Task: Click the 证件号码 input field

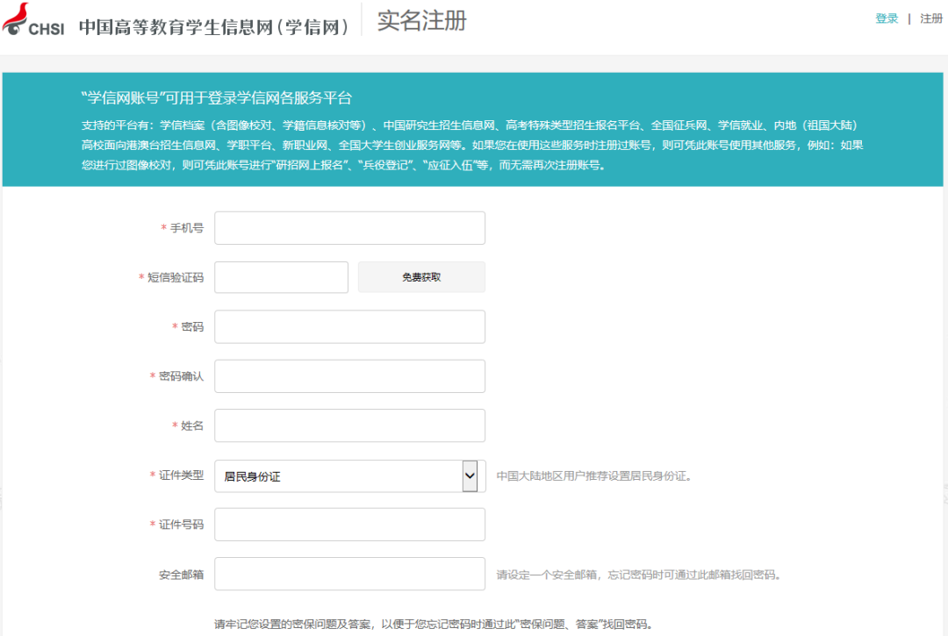Action: 349,525
